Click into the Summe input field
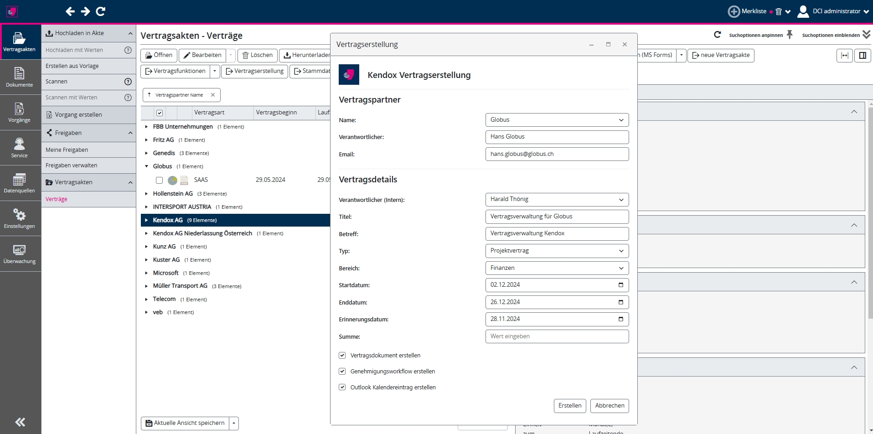This screenshot has height=434, width=873. pos(557,336)
